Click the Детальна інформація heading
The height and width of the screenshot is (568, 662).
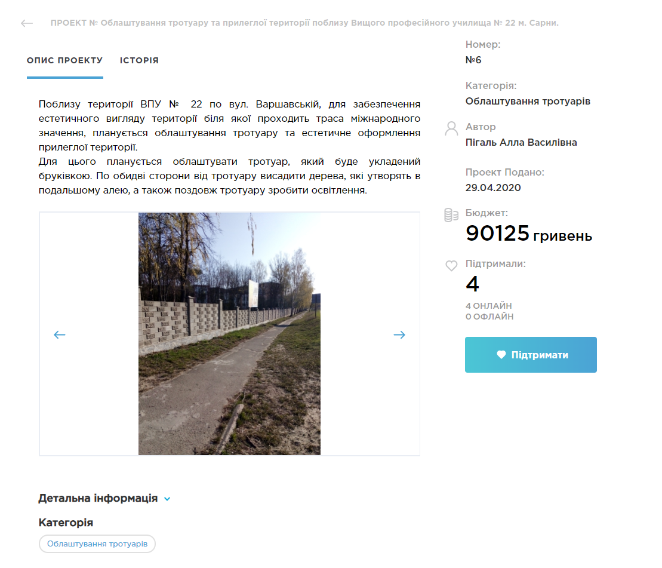click(98, 498)
